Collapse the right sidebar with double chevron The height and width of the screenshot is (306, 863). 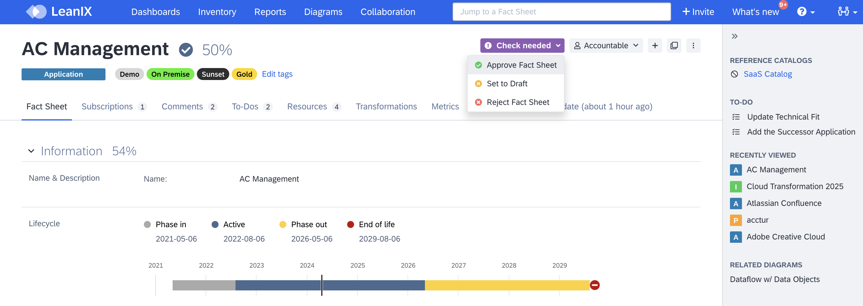(735, 36)
